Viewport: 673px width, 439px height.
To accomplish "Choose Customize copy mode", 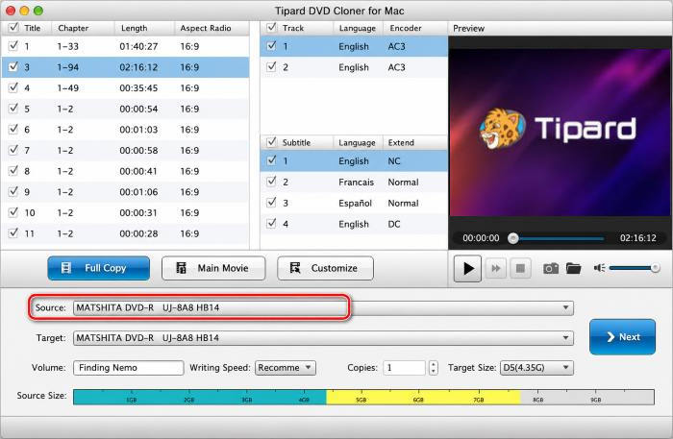I will click(x=325, y=268).
